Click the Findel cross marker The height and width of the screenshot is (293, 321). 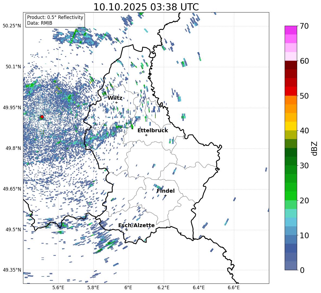[x=165, y=196]
